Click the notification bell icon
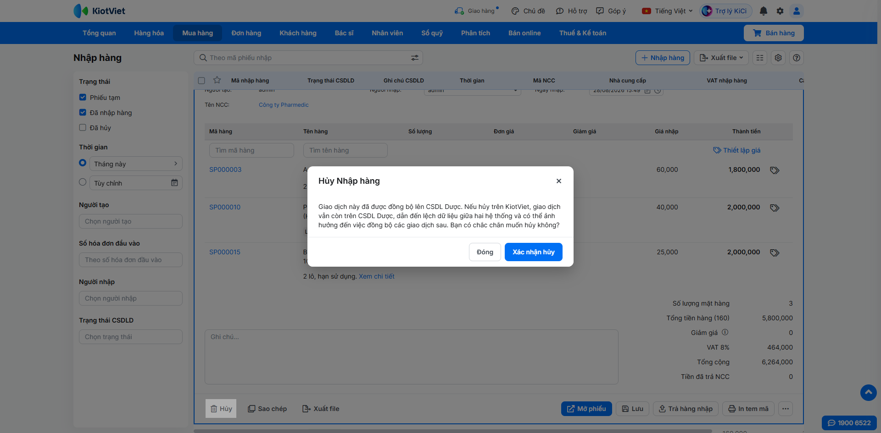 click(x=764, y=11)
